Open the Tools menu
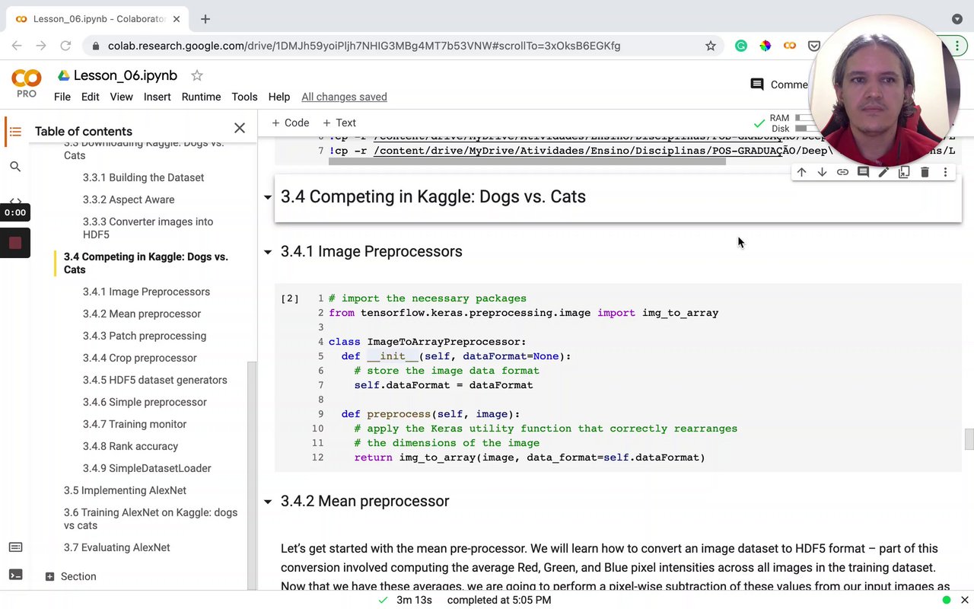The width and height of the screenshot is (974, 609). click(x=244, y=97)
